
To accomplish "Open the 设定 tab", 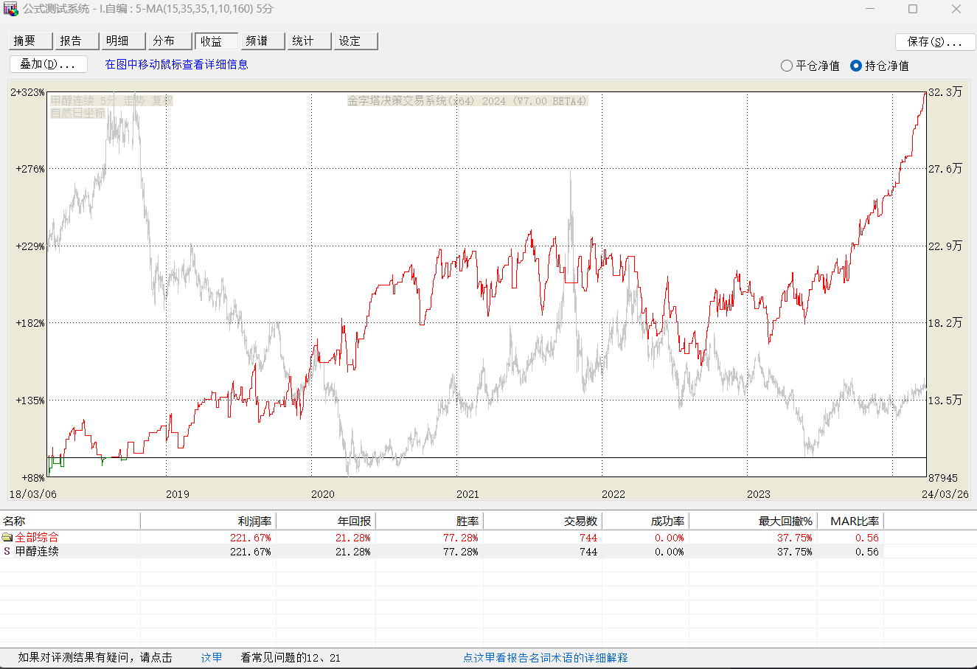I will coord(356,41).
